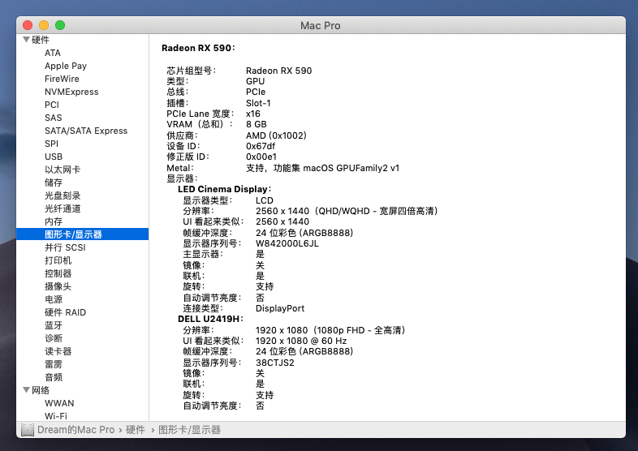Choose PCI in hardware list

52,105
